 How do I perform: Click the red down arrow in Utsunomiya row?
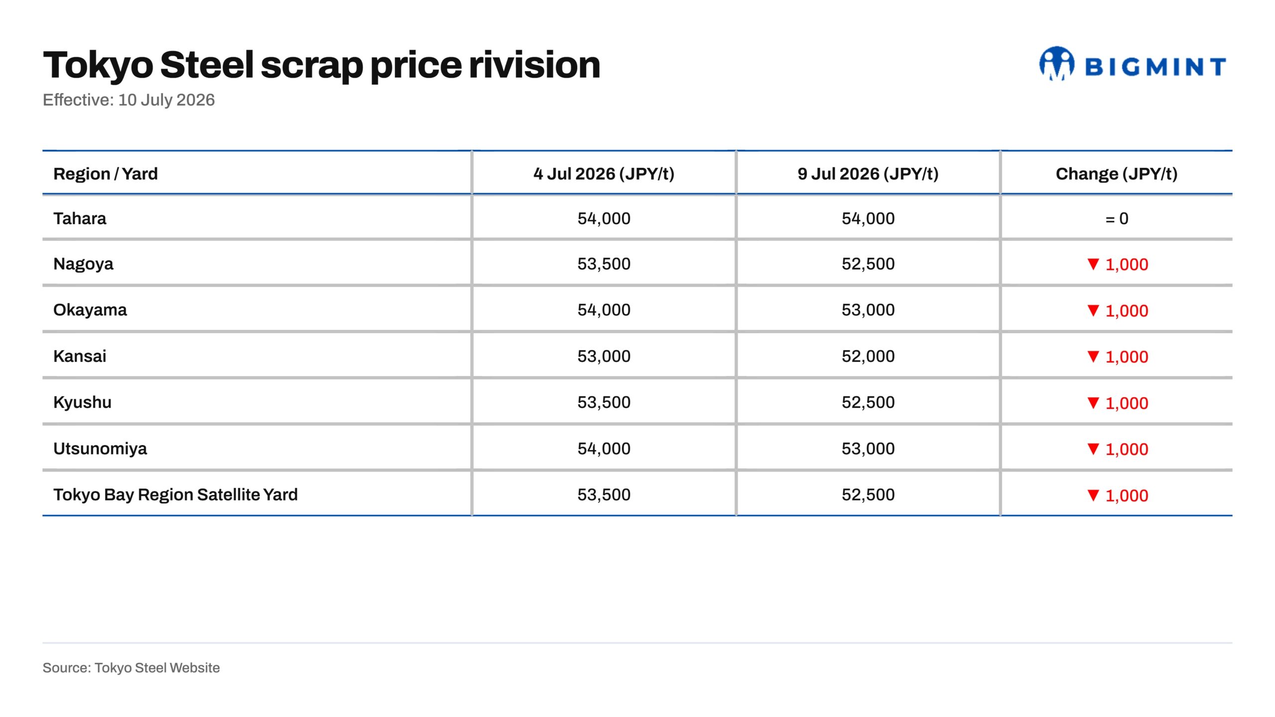pos(1093,449)
